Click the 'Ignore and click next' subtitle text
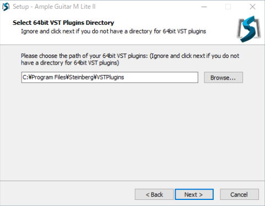 pos(113,31)
